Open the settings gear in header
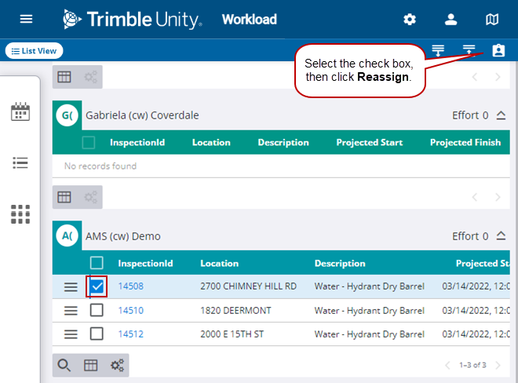The image size is (518, 383). (410, 20)
